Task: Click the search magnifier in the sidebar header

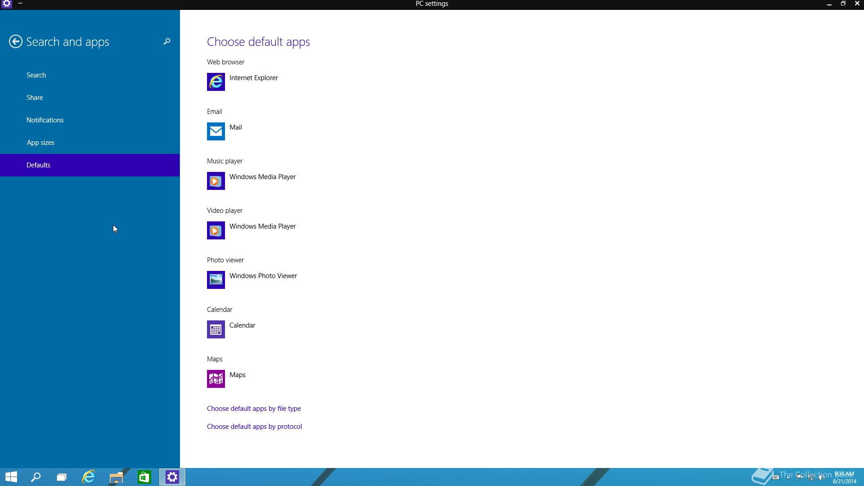Action: 167,41
